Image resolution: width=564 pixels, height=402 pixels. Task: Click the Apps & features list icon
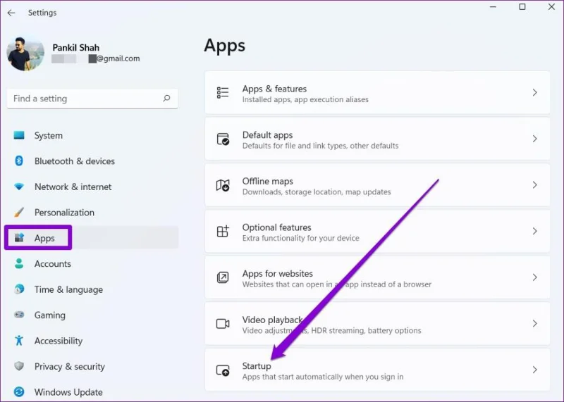[223, 93]
